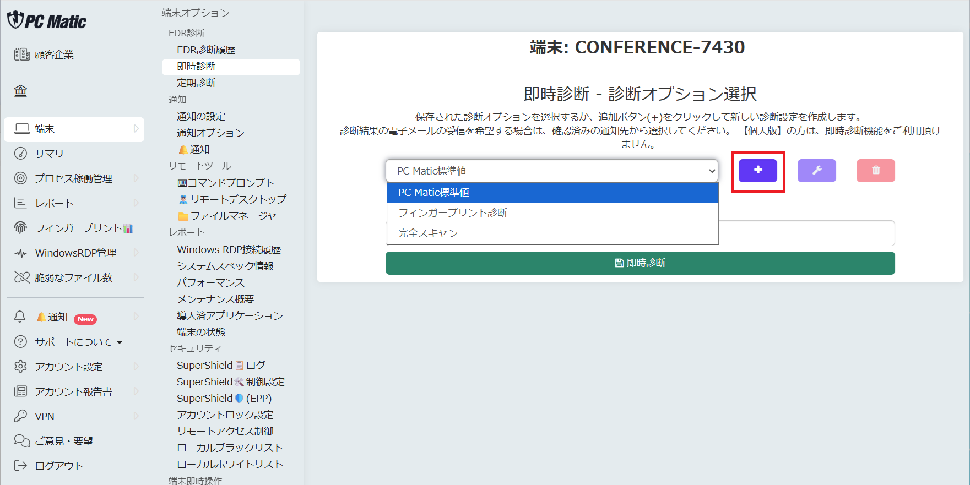This screenshot has height=485, width=970.
Task: Click the fingerprint icon in sidebar
Action: [20, 228]
